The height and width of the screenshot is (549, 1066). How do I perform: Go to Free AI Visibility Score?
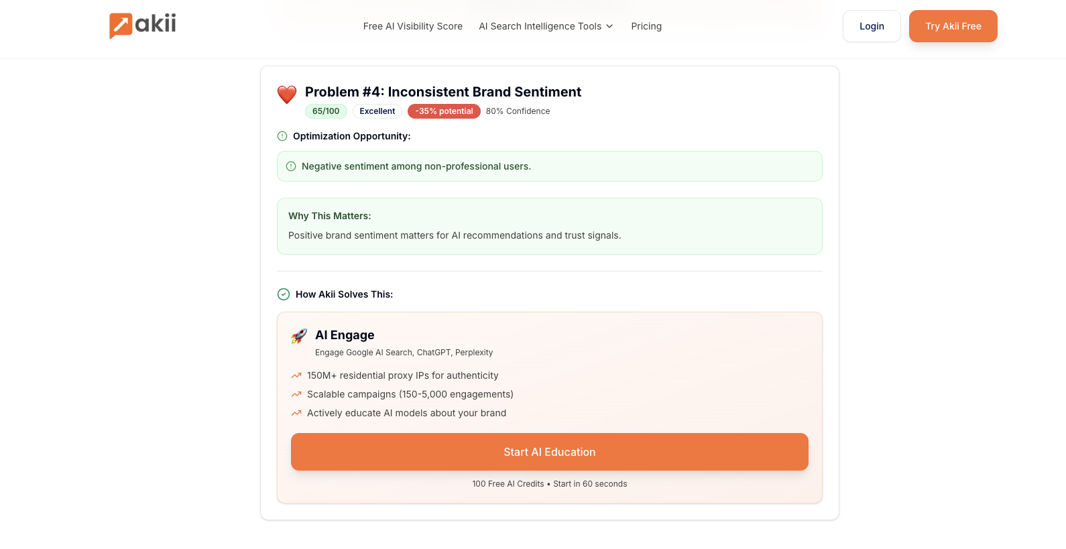412,26
